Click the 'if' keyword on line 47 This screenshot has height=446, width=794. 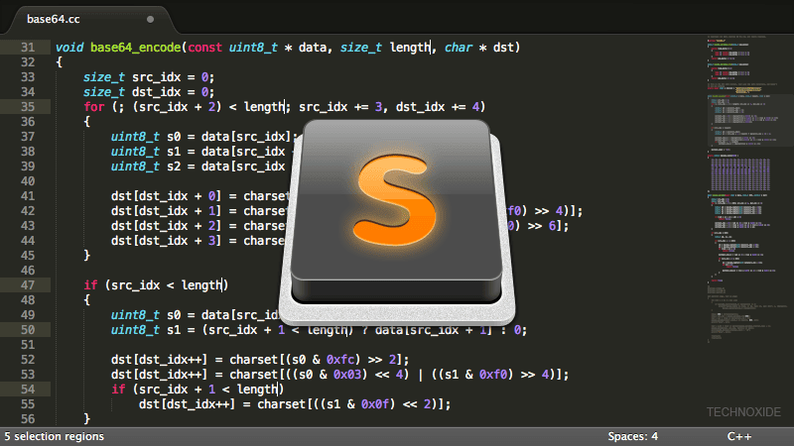point(90,285)
